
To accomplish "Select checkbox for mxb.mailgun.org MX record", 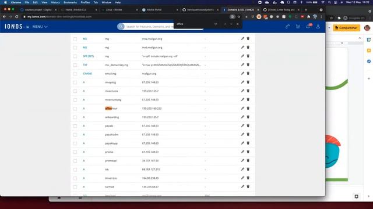I will click(x=75, y=48).
